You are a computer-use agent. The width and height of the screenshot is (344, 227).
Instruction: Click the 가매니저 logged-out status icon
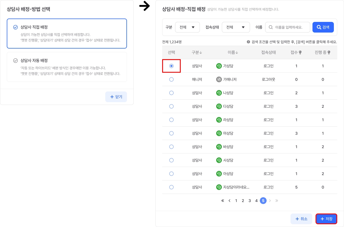tap(219, 79)
